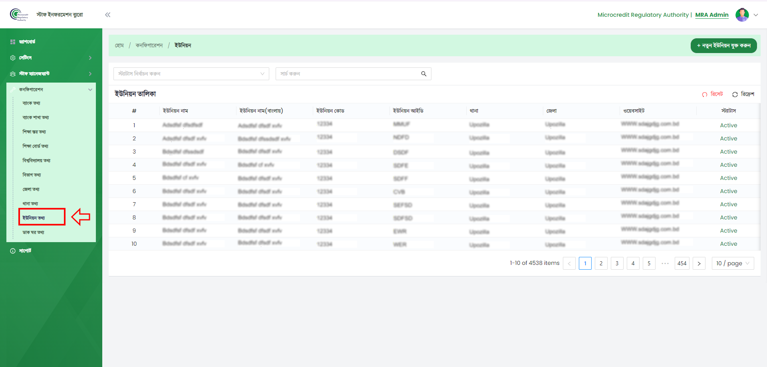Select page 1 in pagination
767x367 pixels.
(585, 263)
